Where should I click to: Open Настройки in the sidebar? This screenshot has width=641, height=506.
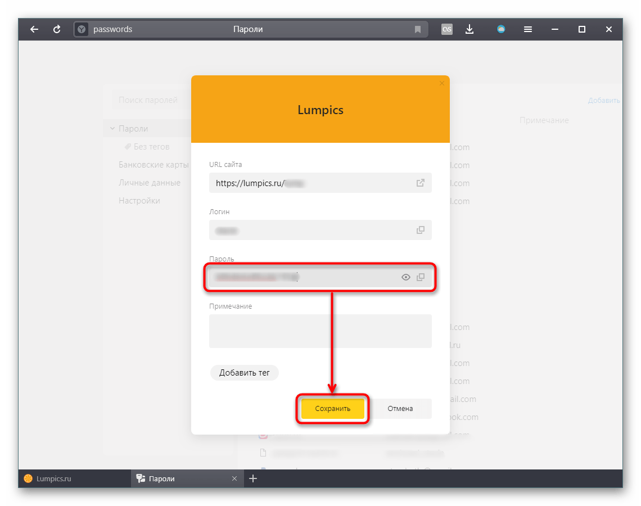coord(139,200)
